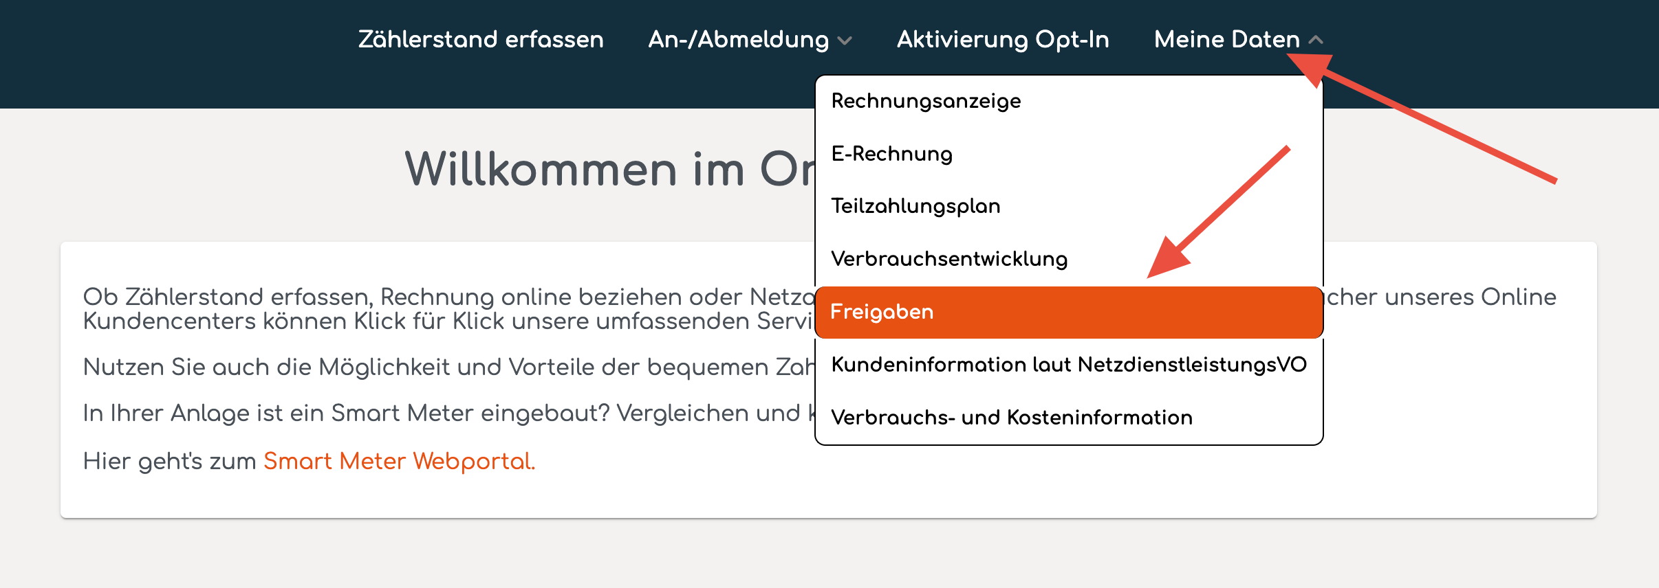Open Zählerstand erfassen in the navigation

point(481,39)
